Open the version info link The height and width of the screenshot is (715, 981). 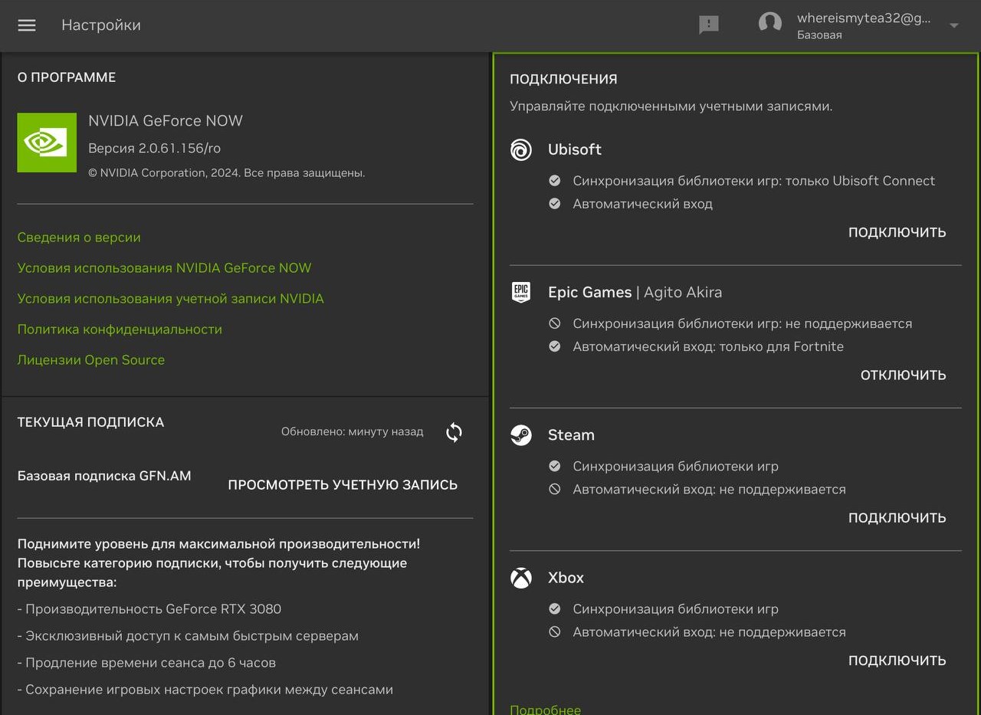click(x=79, y=238)
